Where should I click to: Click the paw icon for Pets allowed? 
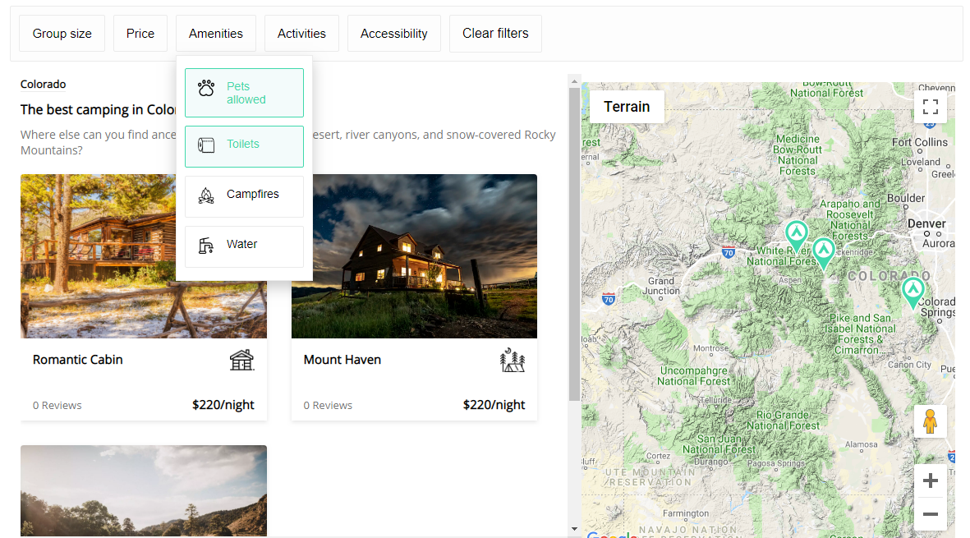206,88
